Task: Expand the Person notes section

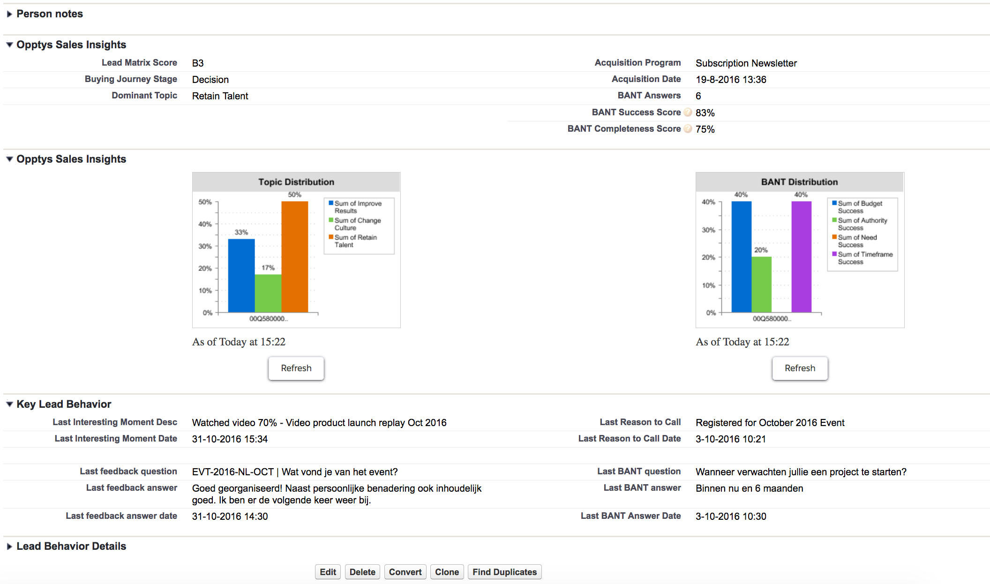Action: 9,14
